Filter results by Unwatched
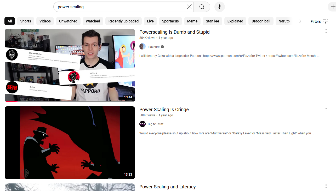The width and height of the screenshot is (336, 191). point(68,21)
